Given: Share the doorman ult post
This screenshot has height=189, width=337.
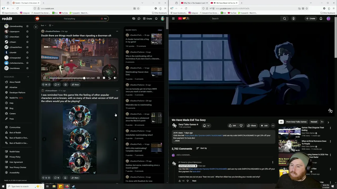Looking at the screenshot, I should click(x=75, y=85).
